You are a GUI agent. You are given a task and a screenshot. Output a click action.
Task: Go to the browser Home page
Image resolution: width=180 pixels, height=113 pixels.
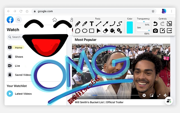pos(27,11)
